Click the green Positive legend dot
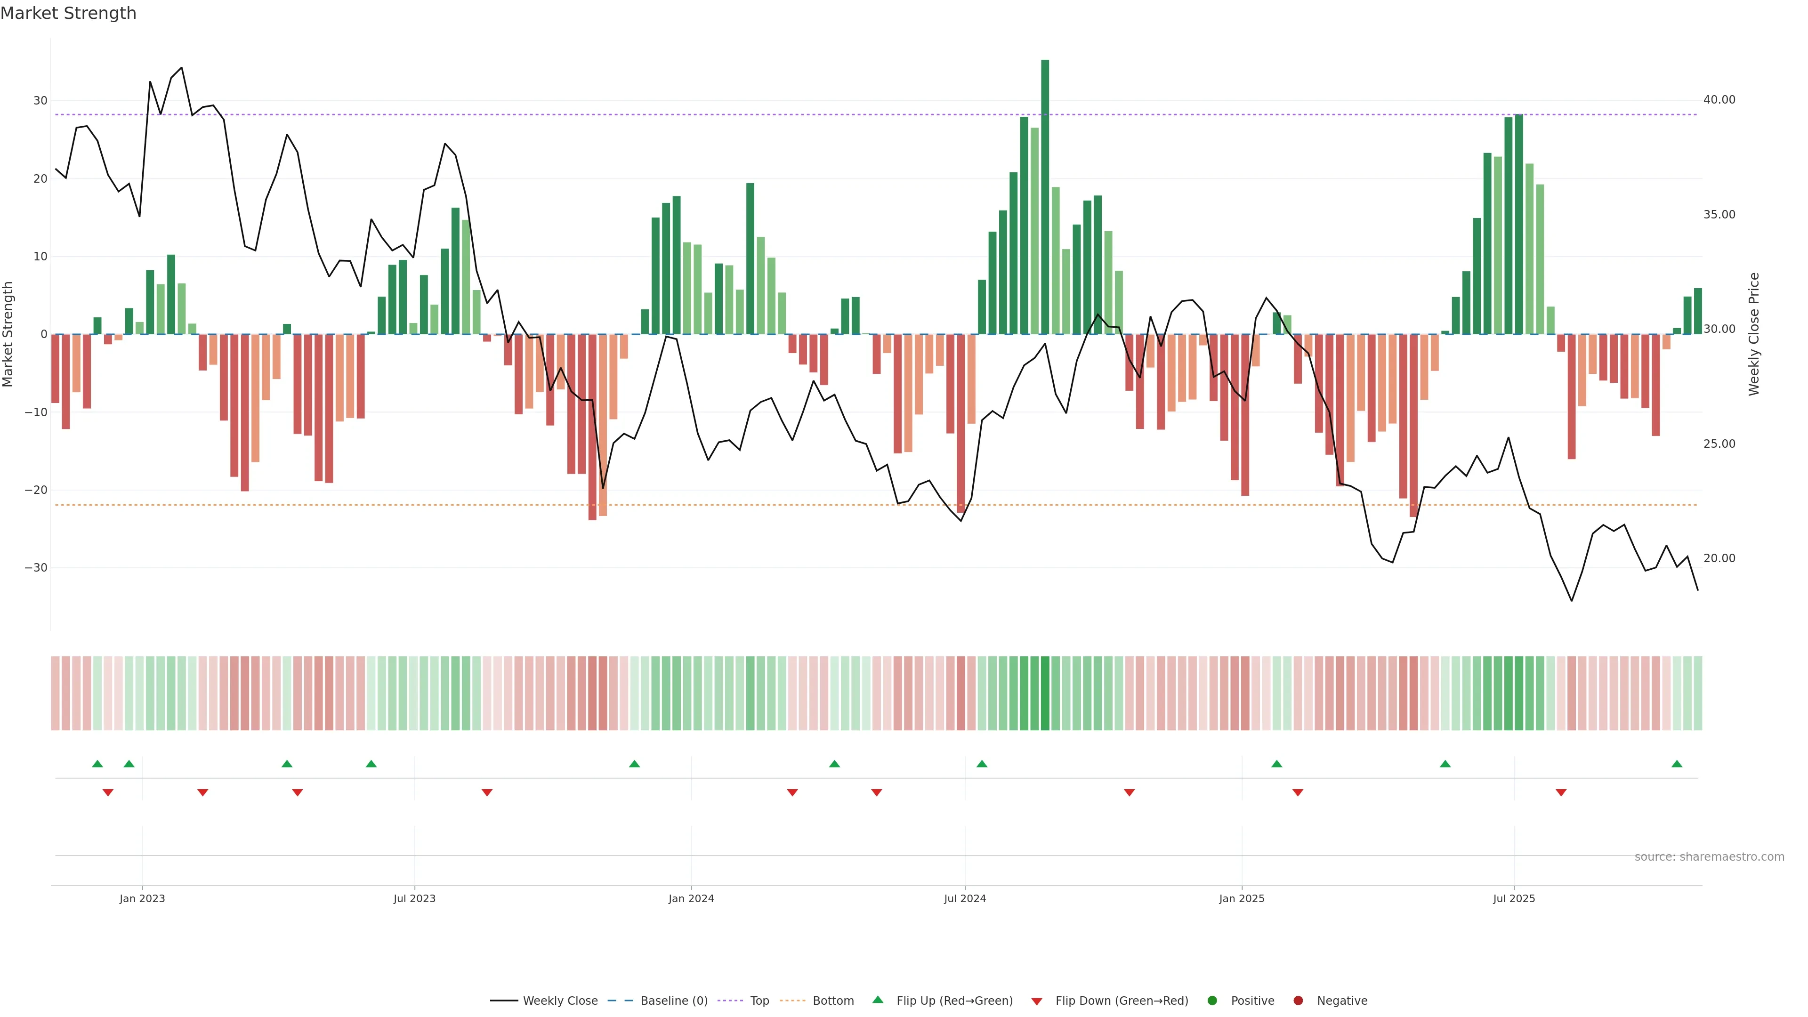The image size is (1808, 1017). point(1212,1001)
